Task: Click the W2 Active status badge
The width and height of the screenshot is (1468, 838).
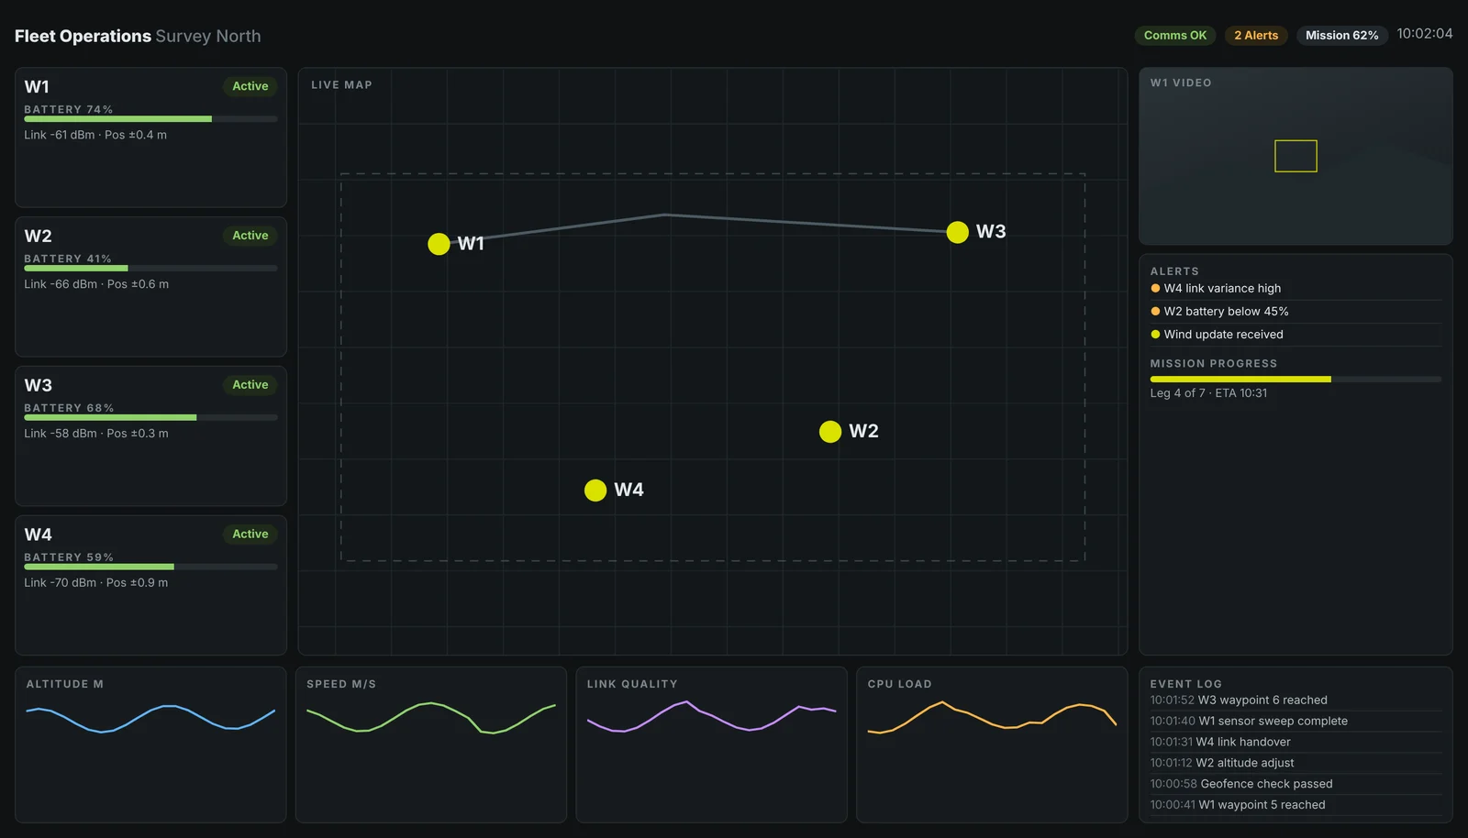Action: pyautogui.click(x=250, y=236)
